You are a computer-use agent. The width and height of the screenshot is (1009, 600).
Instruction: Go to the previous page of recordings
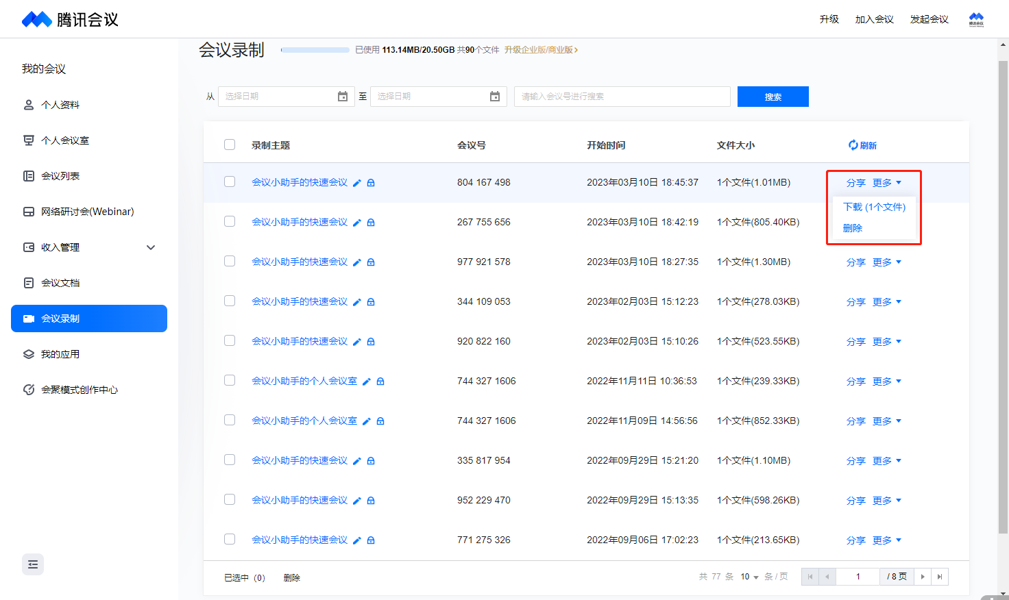pyautogui.click(x=827, y=577)
